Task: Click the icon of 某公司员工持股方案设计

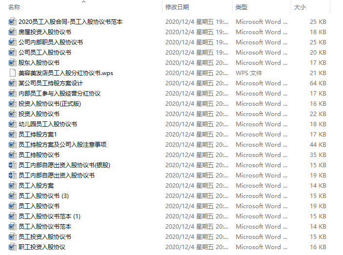Action: coord(13,83)
